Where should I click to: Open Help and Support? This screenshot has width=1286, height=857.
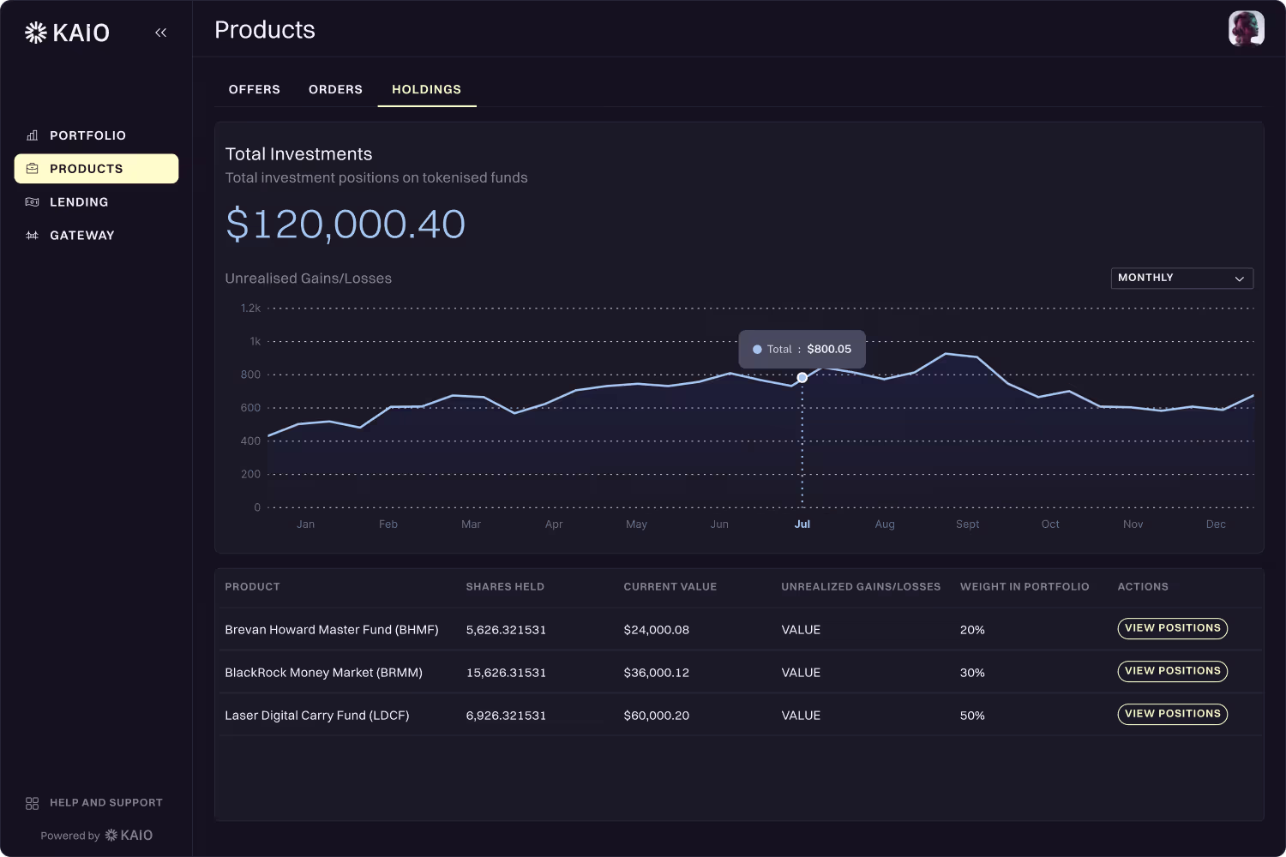coord(94,803)
